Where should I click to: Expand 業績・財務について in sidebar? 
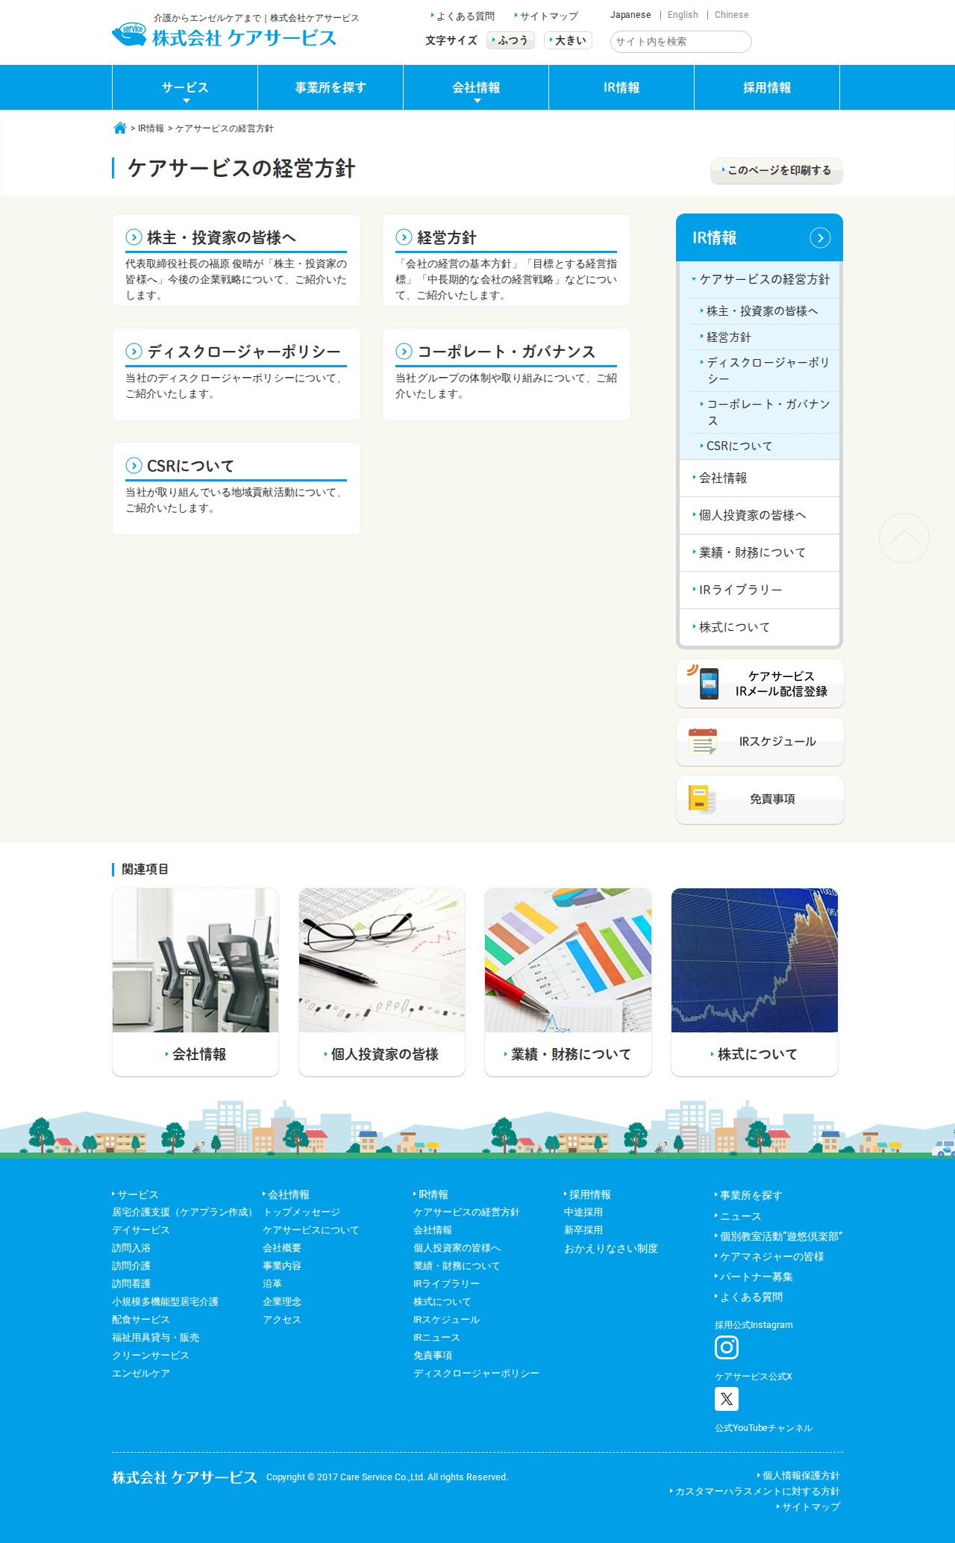point(760,552)
